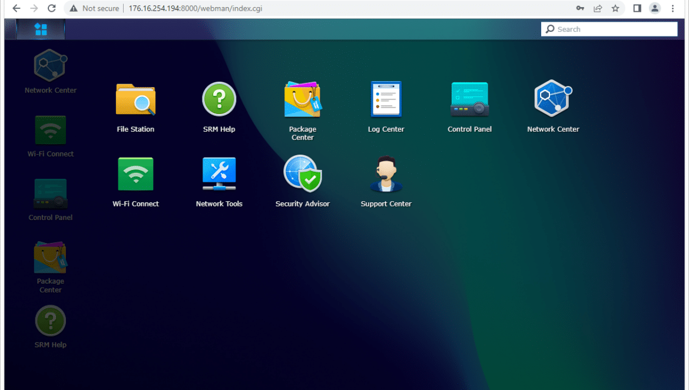This screenshot has height=390, width=689.
Task: Launch Network Center from the main menu grid
Action: pyautogui.click(x=553, y=106)
